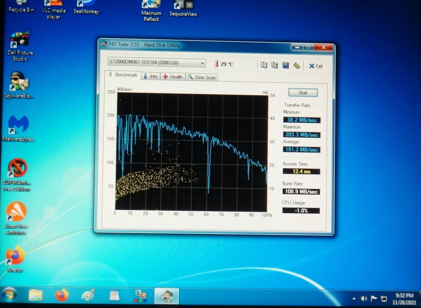Image resolution: width=421 pixels, height=308 pixels.
Task: Click the active HD Tune taskbar button
Action: (x=167, y=296)
